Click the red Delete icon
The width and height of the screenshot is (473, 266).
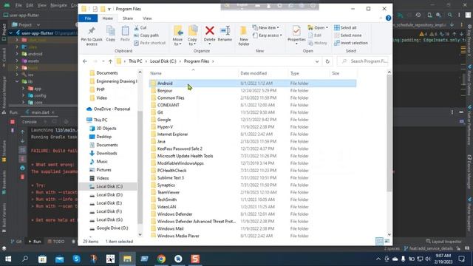tap(209, 30)
